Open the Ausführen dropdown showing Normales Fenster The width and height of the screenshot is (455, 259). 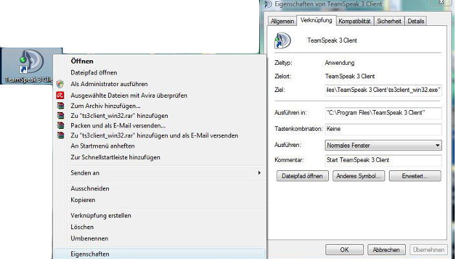pos(383,145)
